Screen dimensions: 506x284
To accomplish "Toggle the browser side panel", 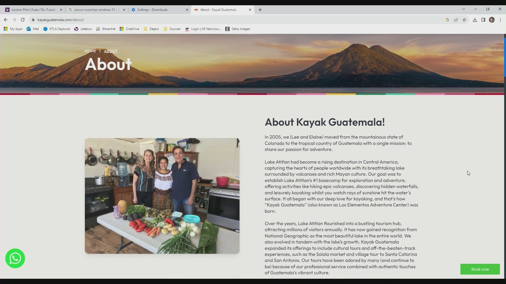I will [x=483, y=20].
